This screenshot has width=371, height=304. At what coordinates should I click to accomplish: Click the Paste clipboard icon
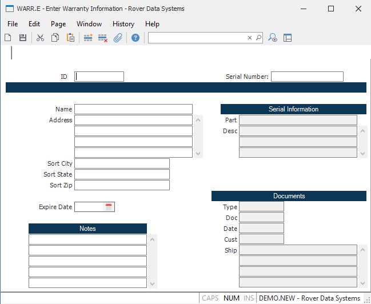[70, 38]
